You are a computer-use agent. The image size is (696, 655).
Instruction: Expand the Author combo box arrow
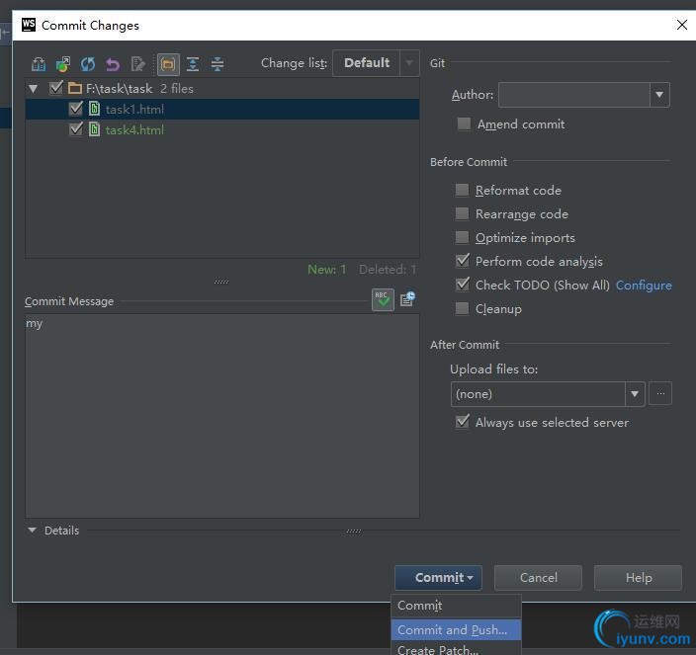pyautogui.click(x=658, y=95)
